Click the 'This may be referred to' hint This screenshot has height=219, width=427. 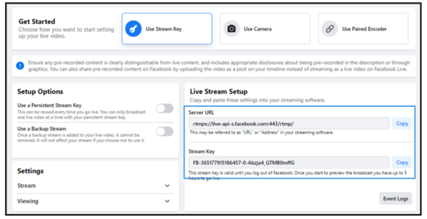pyautogui.click(x=261, y=133)
